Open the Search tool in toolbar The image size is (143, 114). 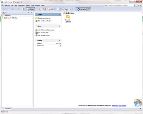click(51, 9)
